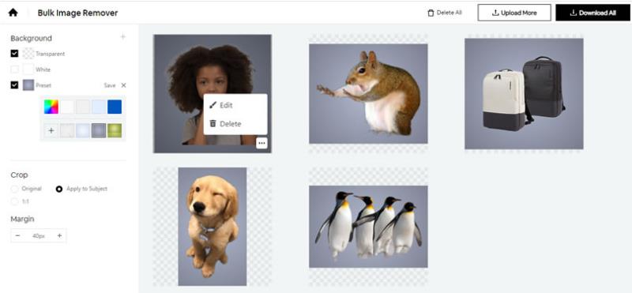Select the 1:1 crop radio option
The width and height of the screenshot is (632, 293).
click(14, 201)
